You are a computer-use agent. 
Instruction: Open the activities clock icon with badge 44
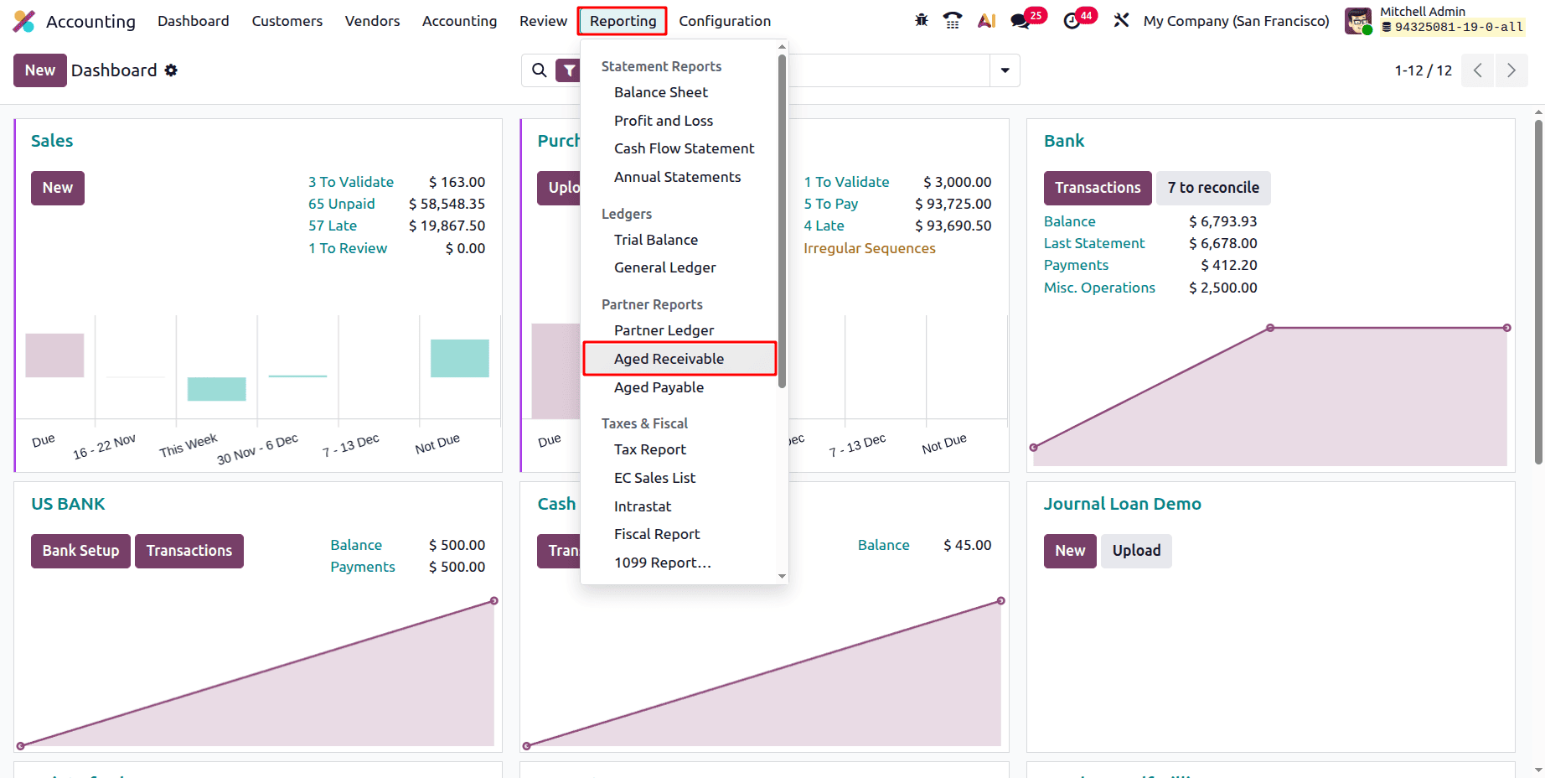pos(1072,21)
